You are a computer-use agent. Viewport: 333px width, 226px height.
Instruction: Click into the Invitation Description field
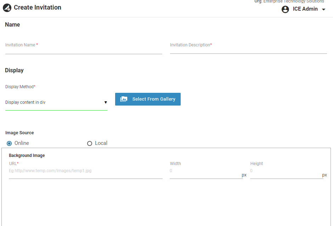click(248, 49)
